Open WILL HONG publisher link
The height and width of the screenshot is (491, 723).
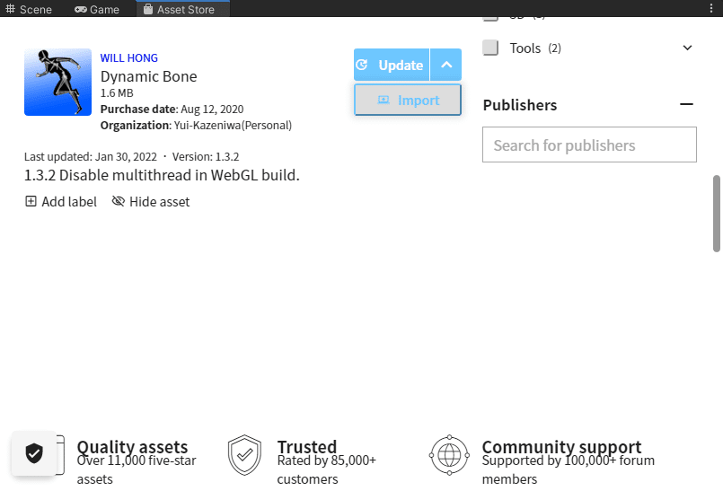129,58
